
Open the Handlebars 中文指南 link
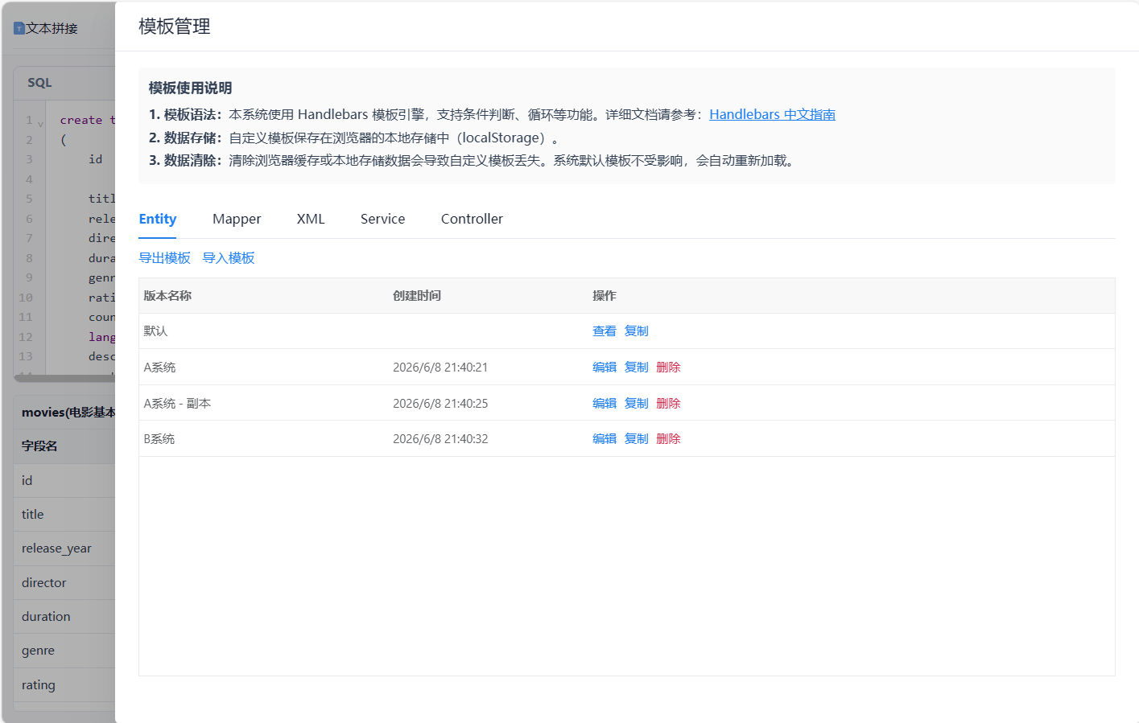click(x=772, y=114)
